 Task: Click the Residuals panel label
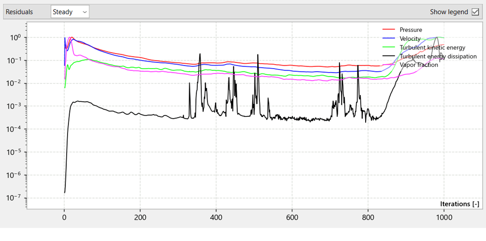coord(19,12)
